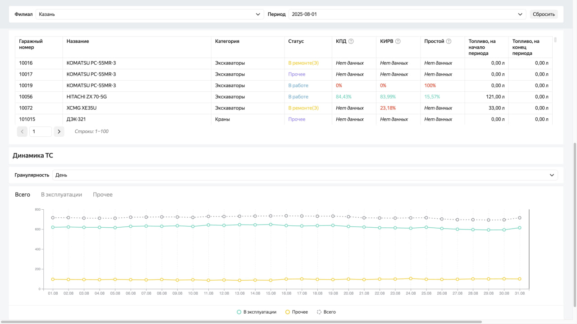577x324 pixels.
Task: Toggle Прочее series in chart legend
Action: (297, 312)
